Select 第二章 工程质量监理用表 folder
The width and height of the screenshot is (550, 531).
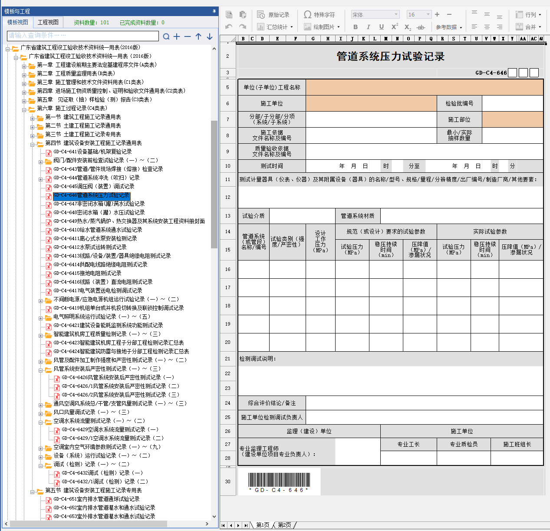76,73
